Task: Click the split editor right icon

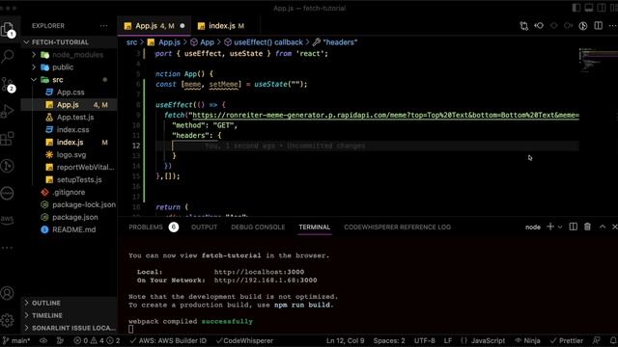Action: tap(599, 26)
